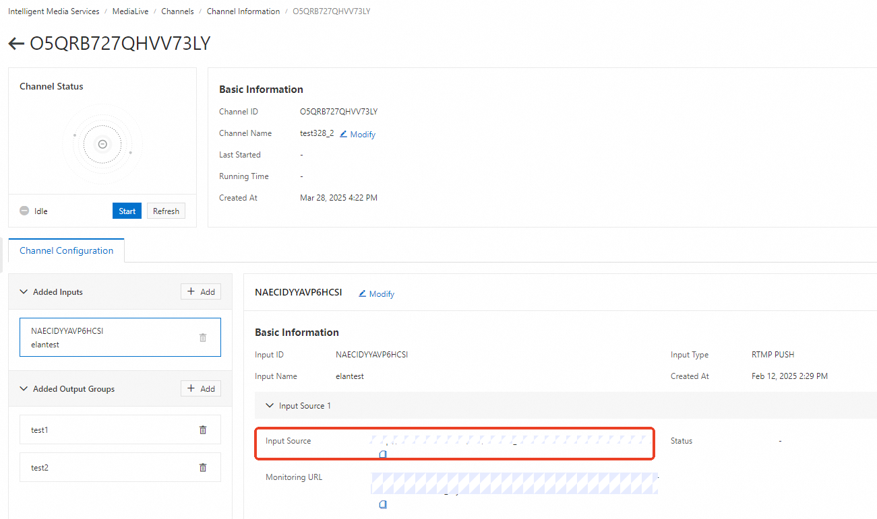Viewport: 877px width, 519px height.
Task: Collapse the Input Source 1 section
Action: (270, 406)
